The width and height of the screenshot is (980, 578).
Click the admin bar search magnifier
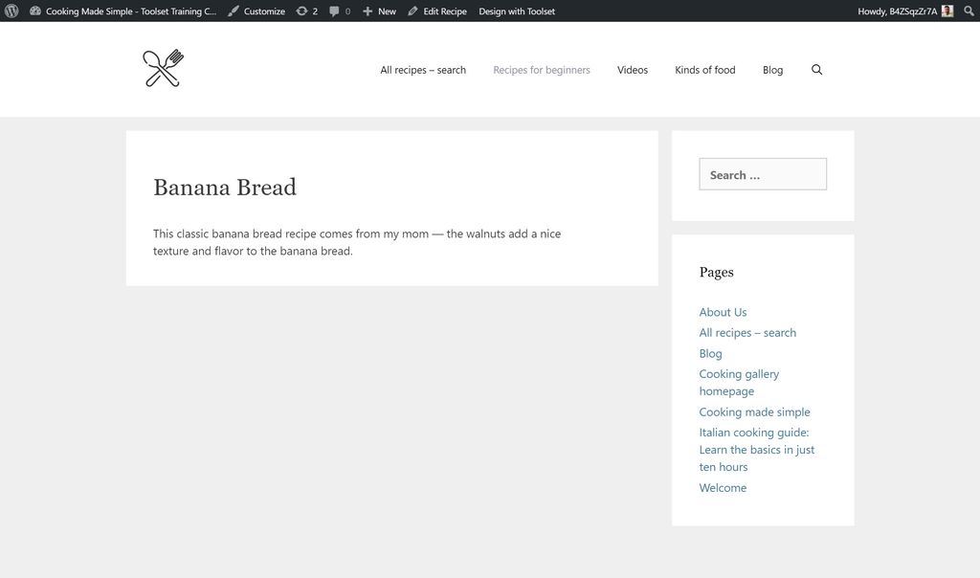tap(969, 11)
